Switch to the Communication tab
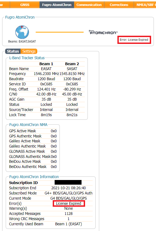Viewport: 156px width, 231px height. point(89,5)
